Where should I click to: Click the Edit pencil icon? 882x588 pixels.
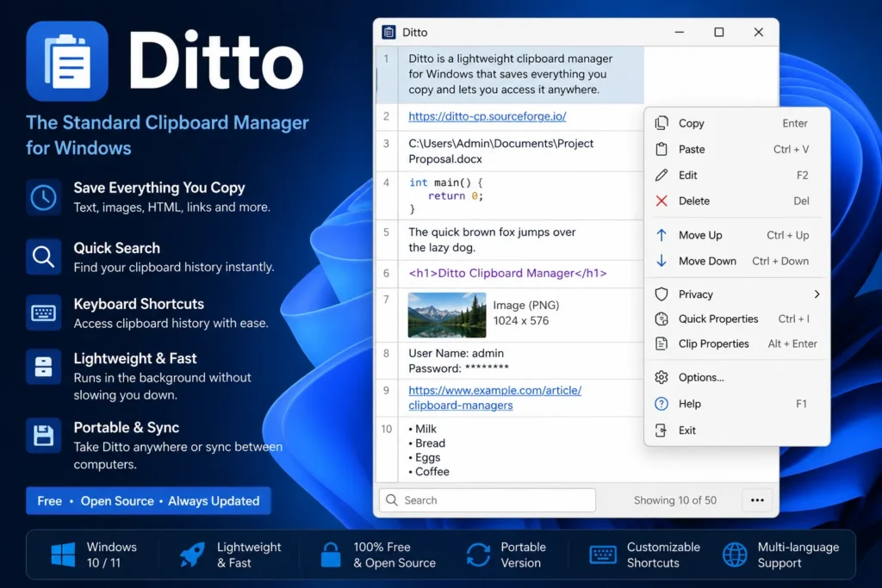661,175
